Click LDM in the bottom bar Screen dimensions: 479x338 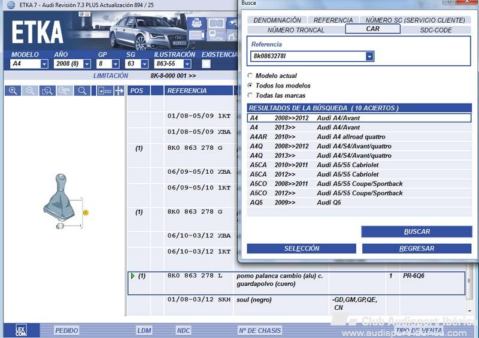[x=144, y=330]
